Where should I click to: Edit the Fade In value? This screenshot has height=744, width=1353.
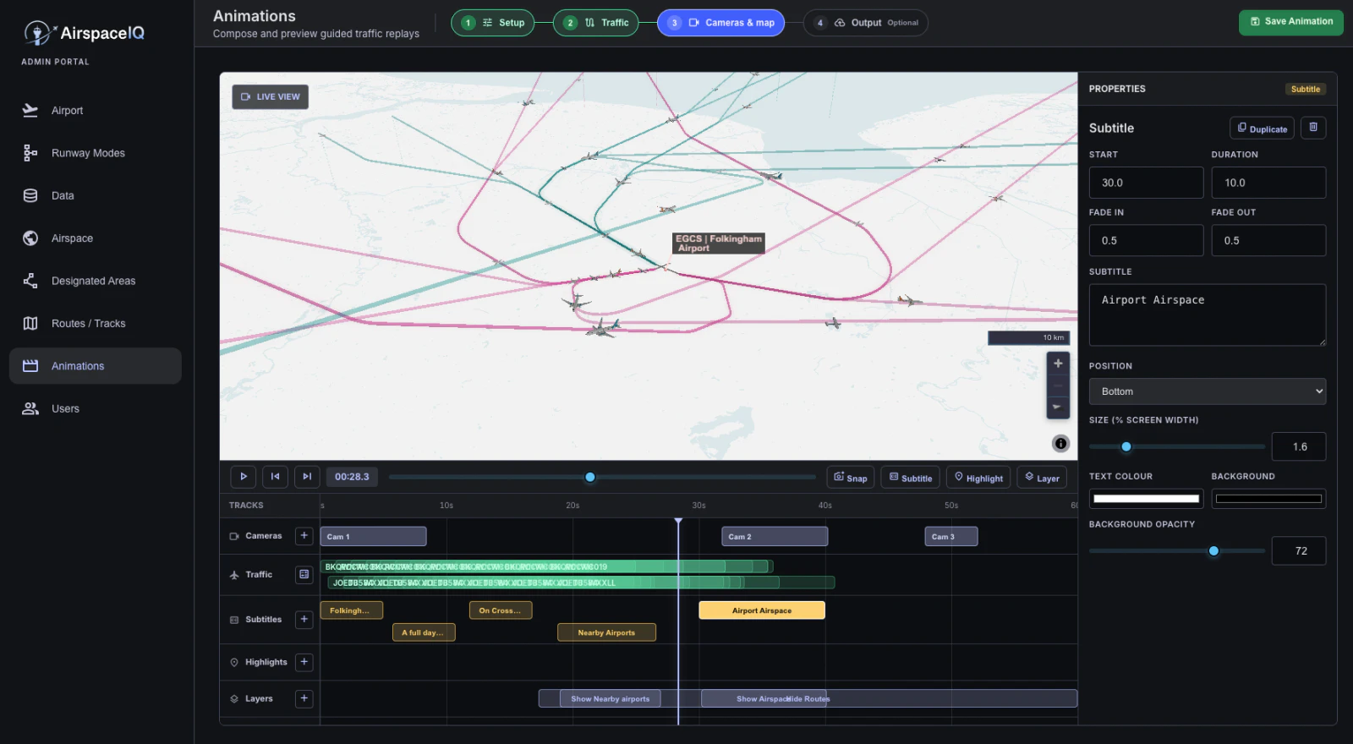(x=1146, y=241)
